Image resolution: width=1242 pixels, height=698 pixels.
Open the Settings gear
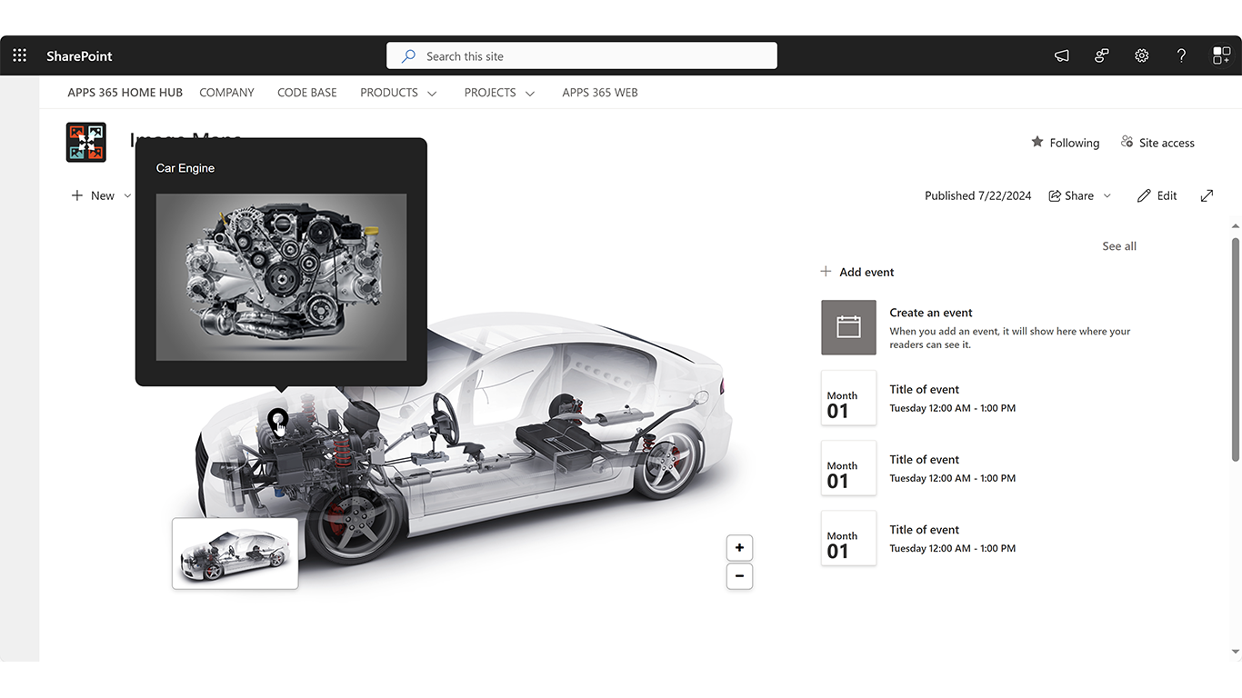1142,55
